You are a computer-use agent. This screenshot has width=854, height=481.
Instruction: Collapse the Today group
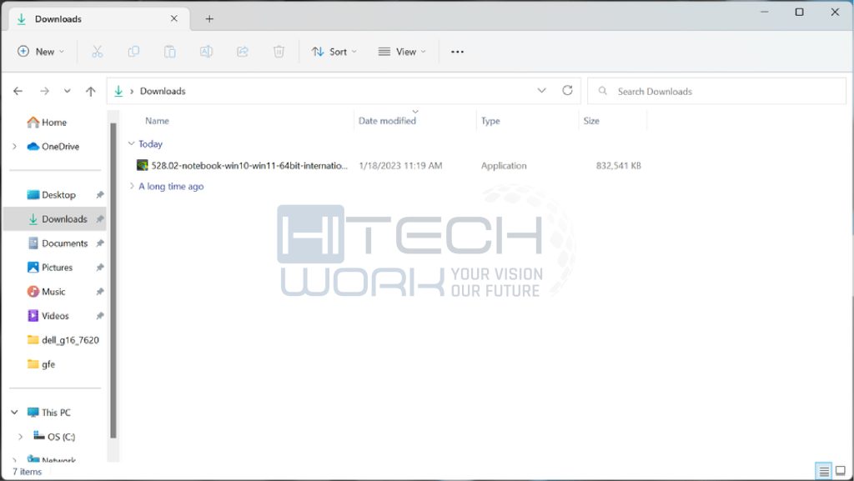pos(131,143)
